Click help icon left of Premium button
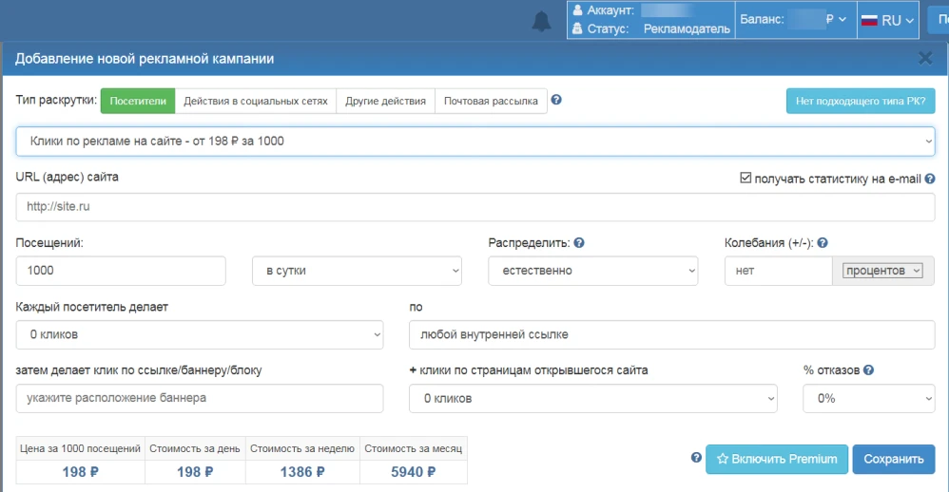Viewport: 949px width, 492px height. (696, 458)
